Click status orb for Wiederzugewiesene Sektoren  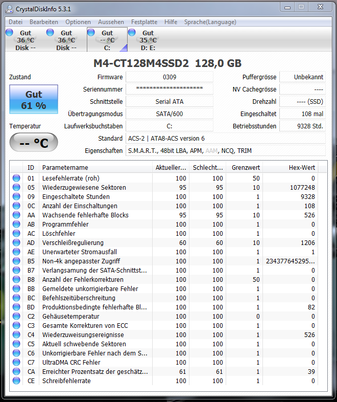tap(16, 187)
